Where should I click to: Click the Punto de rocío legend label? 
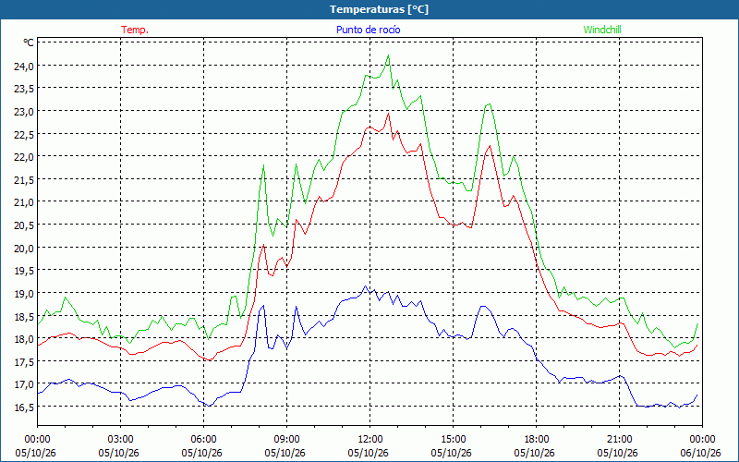click(368, 30)
